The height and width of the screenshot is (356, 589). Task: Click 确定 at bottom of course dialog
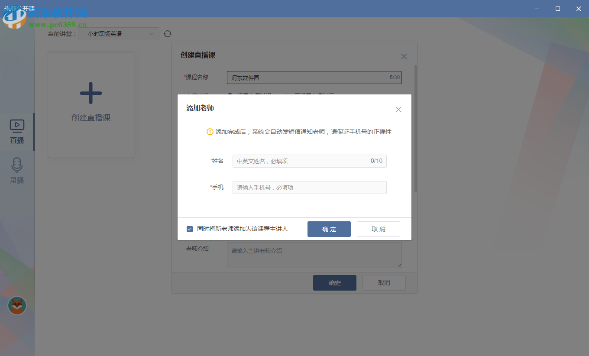point(334,282)
